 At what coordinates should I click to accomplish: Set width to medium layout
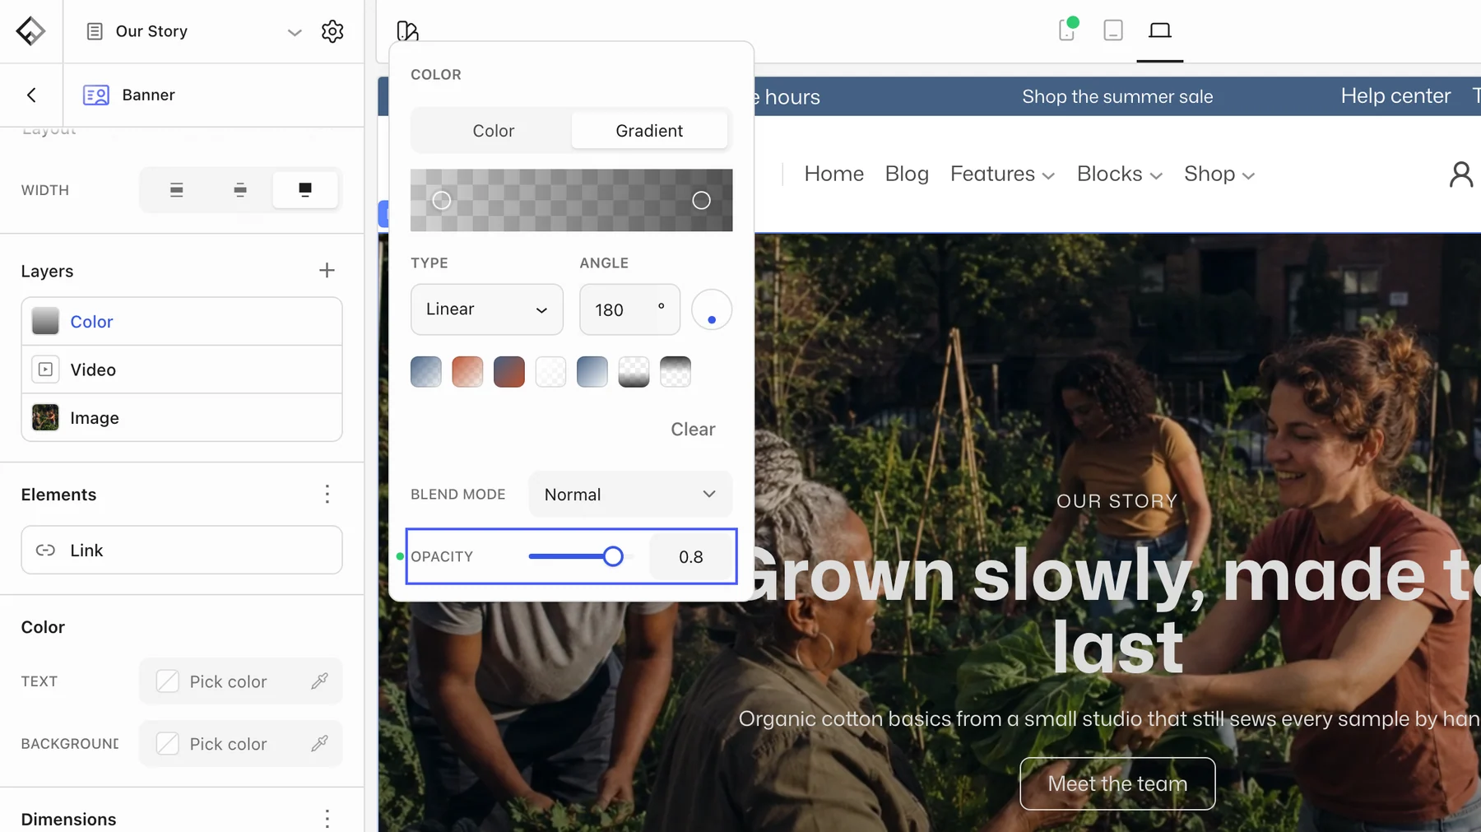(x=240, y=190)
